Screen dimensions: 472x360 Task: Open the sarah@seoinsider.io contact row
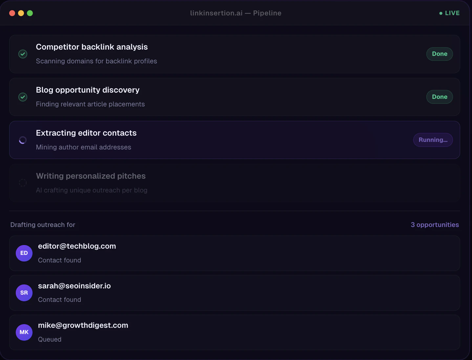(234, 293)
